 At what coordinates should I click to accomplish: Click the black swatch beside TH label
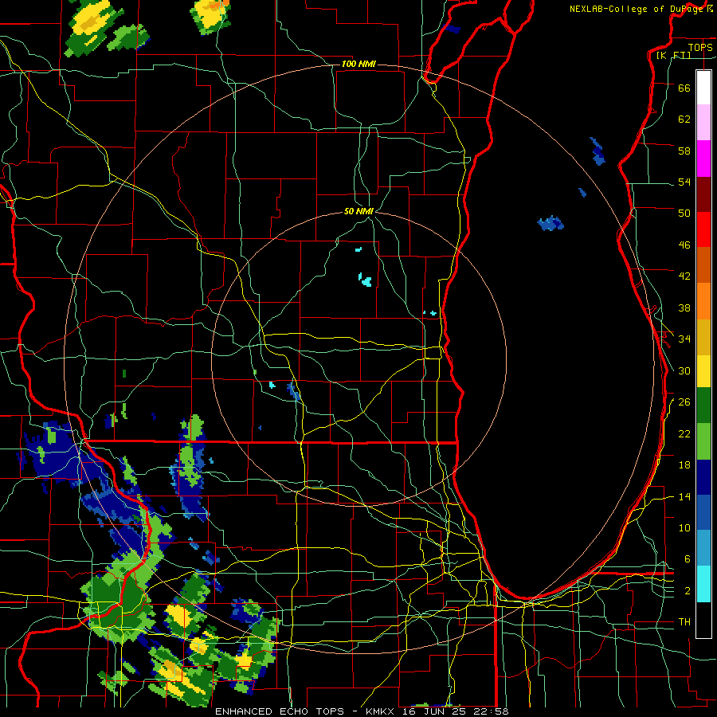[x=703, y=620]
